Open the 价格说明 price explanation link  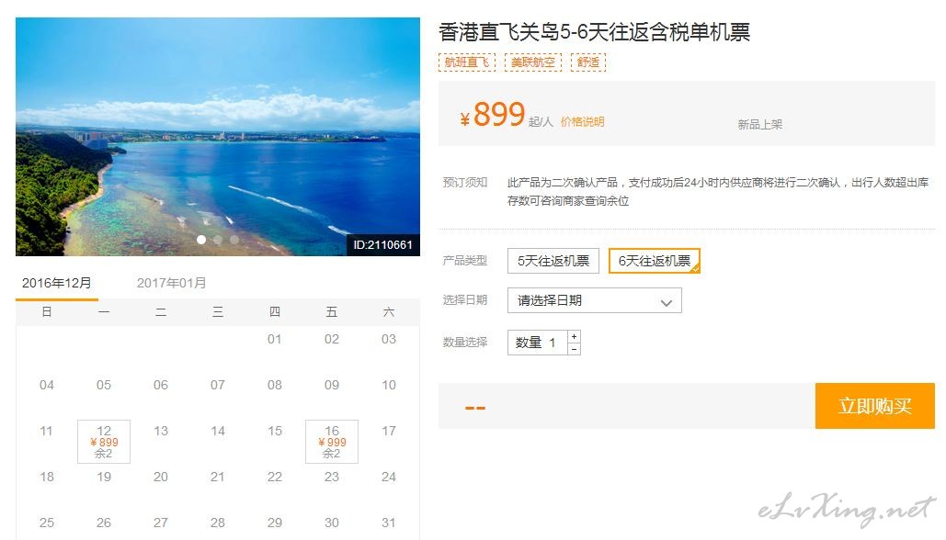tap(582, 122)
